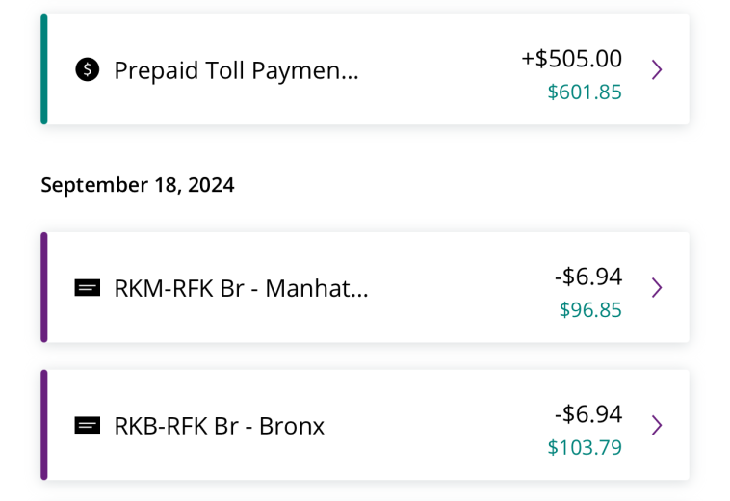
Task: Select the RKM-RFK Br - Manhat... transaction title
Action: coord(241,288)
